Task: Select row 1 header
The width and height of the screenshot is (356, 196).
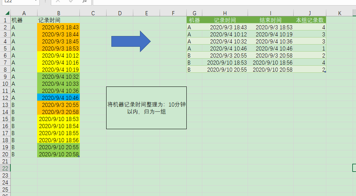Action: coord(5,20)
